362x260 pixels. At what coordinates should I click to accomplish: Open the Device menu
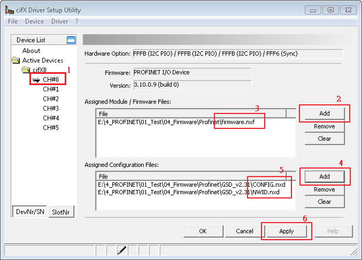(34, 21)
